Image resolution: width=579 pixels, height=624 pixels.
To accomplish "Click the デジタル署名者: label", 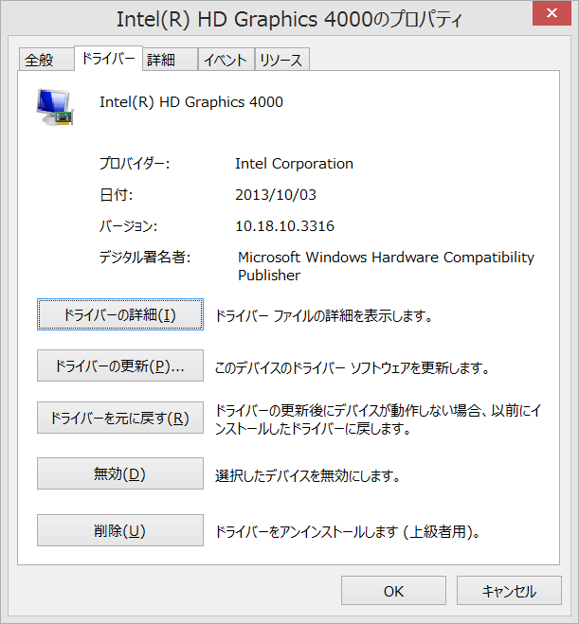I will [x=145, y=258].
